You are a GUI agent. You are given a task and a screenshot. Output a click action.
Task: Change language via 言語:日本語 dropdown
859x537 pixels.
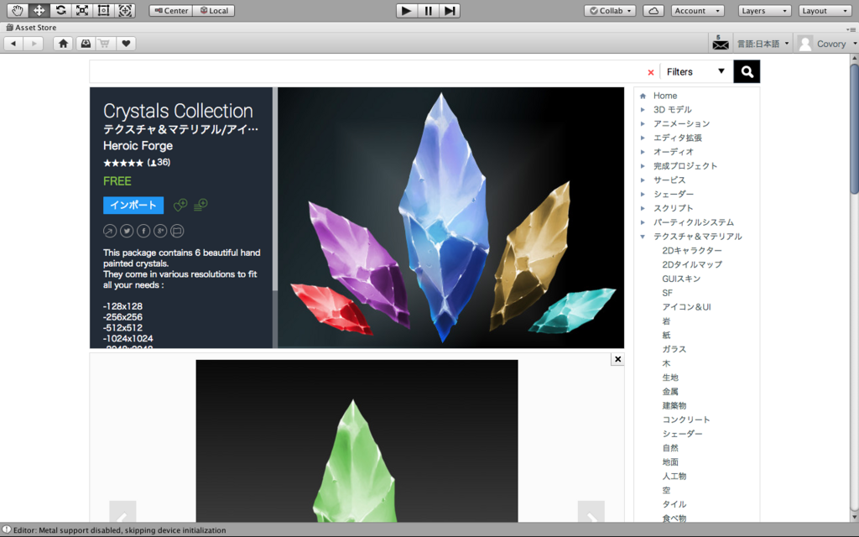point(763,44)
